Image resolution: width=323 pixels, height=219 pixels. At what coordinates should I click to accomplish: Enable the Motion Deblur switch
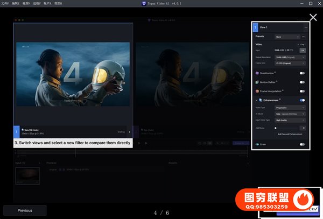[302, 82]
